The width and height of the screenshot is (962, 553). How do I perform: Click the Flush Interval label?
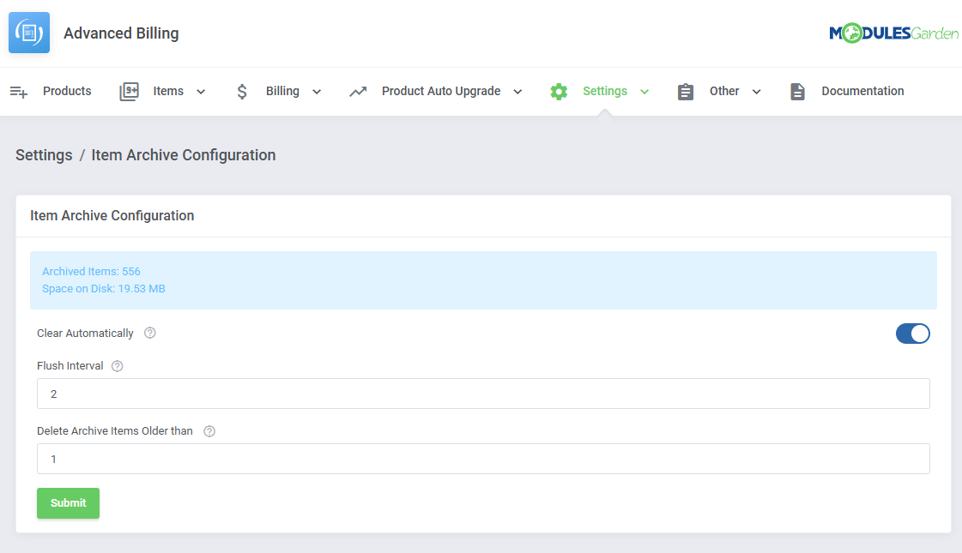(70, 365)
